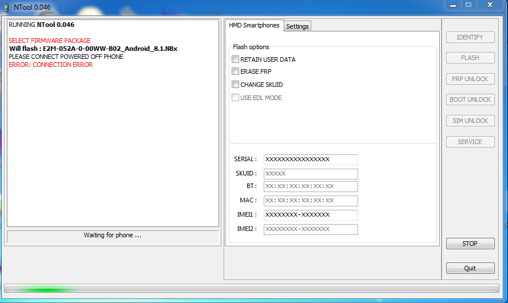This screenshot has height=303, width=508.
Task: Click the 'Will flash' firmware log line
Action: tap(93, 49)
